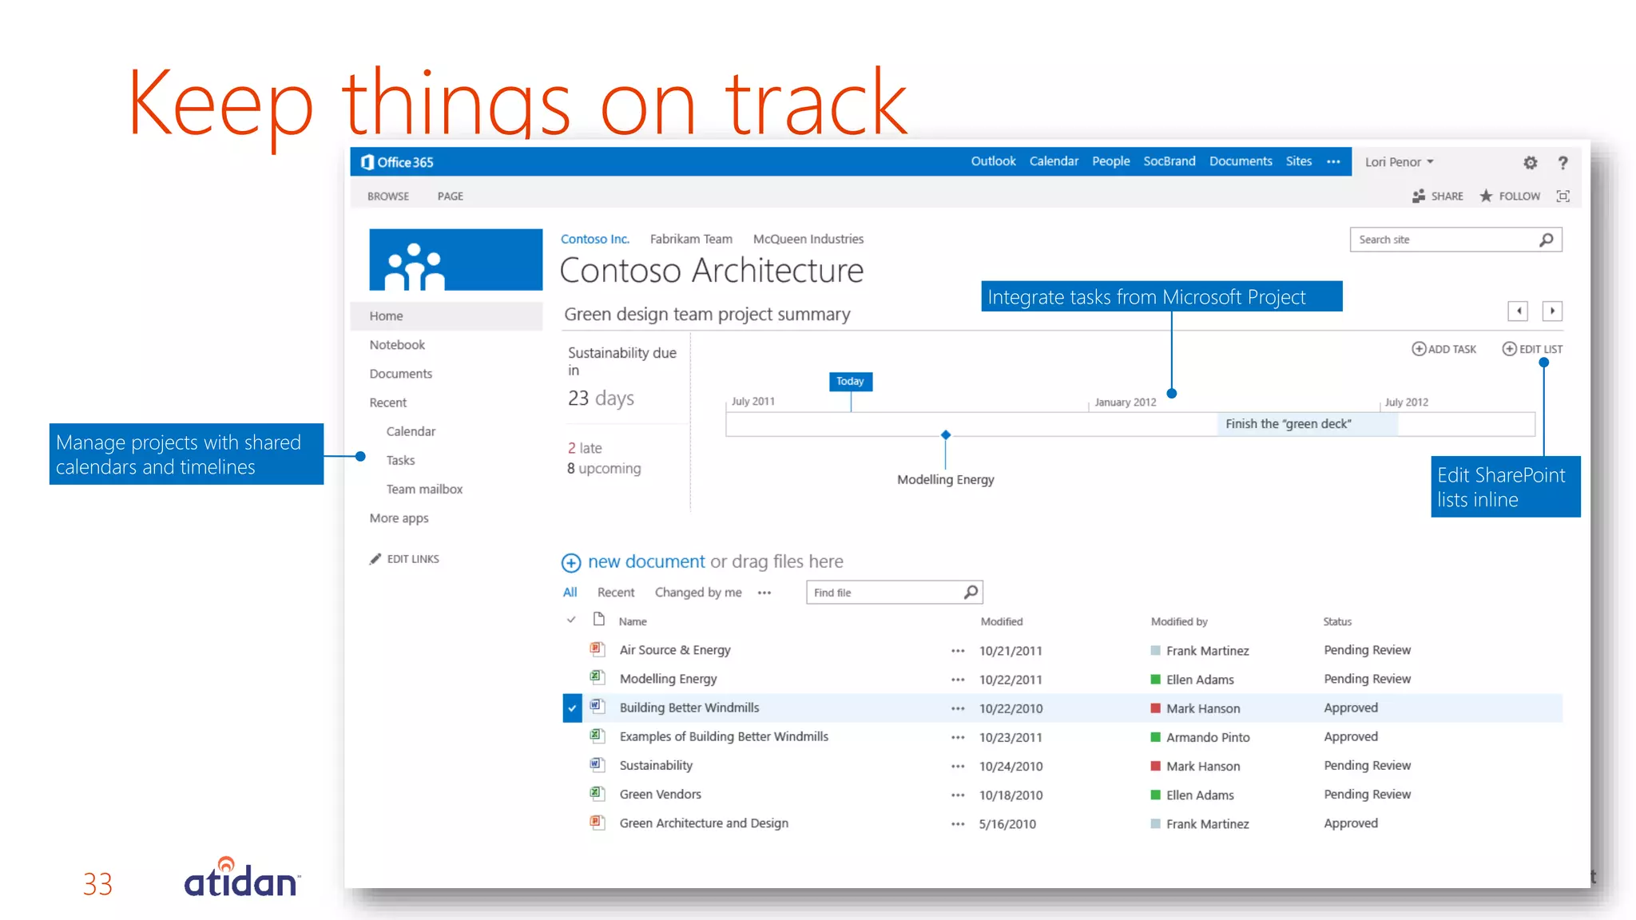
Task: Click the Share people icon
Action: (1419, 196)
